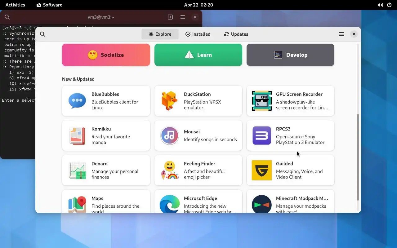Open the Software main hamburger menu
397x248 pixels.
(341, 34)
